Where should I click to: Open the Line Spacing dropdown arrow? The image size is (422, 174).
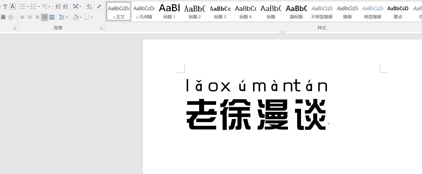click(67, 17)
